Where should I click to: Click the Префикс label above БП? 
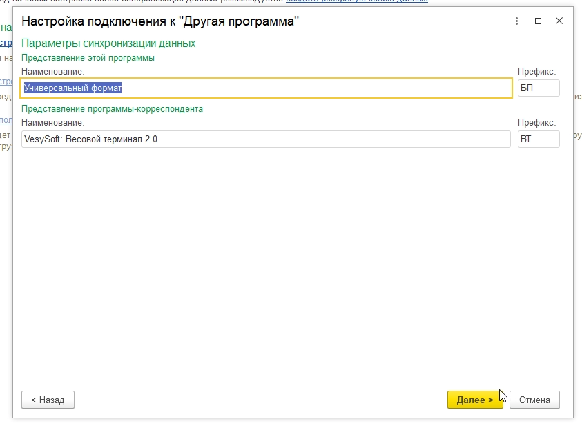[536, 72]
